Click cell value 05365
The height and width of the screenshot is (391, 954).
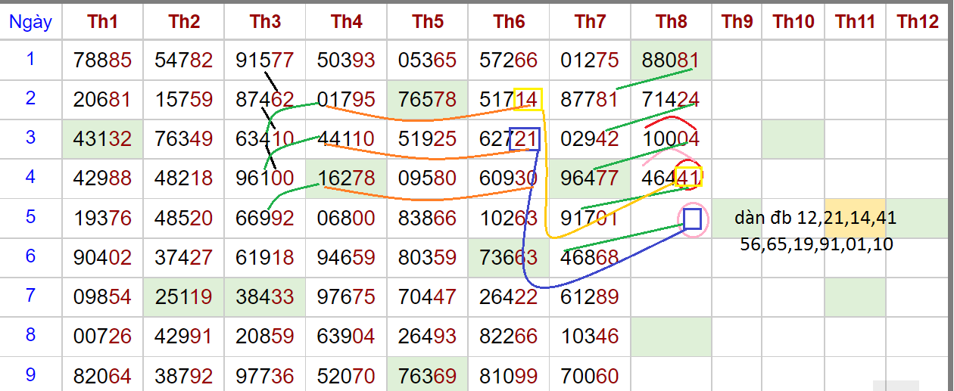[428, 60]
